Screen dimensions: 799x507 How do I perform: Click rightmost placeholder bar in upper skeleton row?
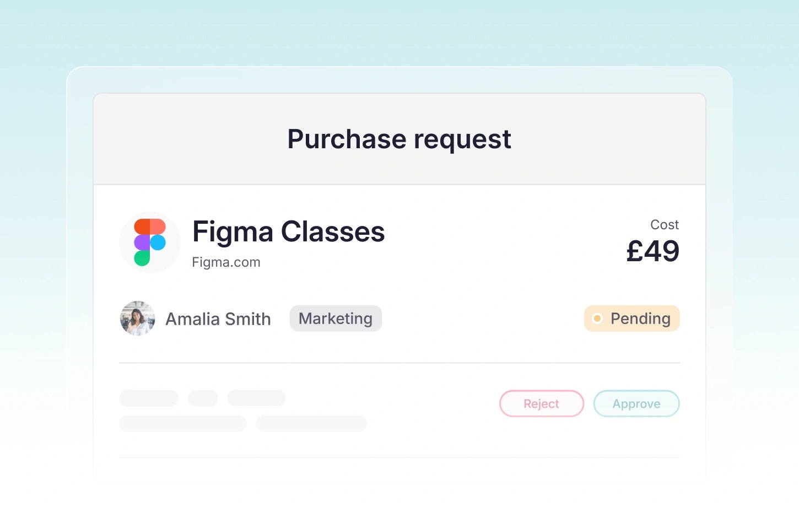click(256, 398)
